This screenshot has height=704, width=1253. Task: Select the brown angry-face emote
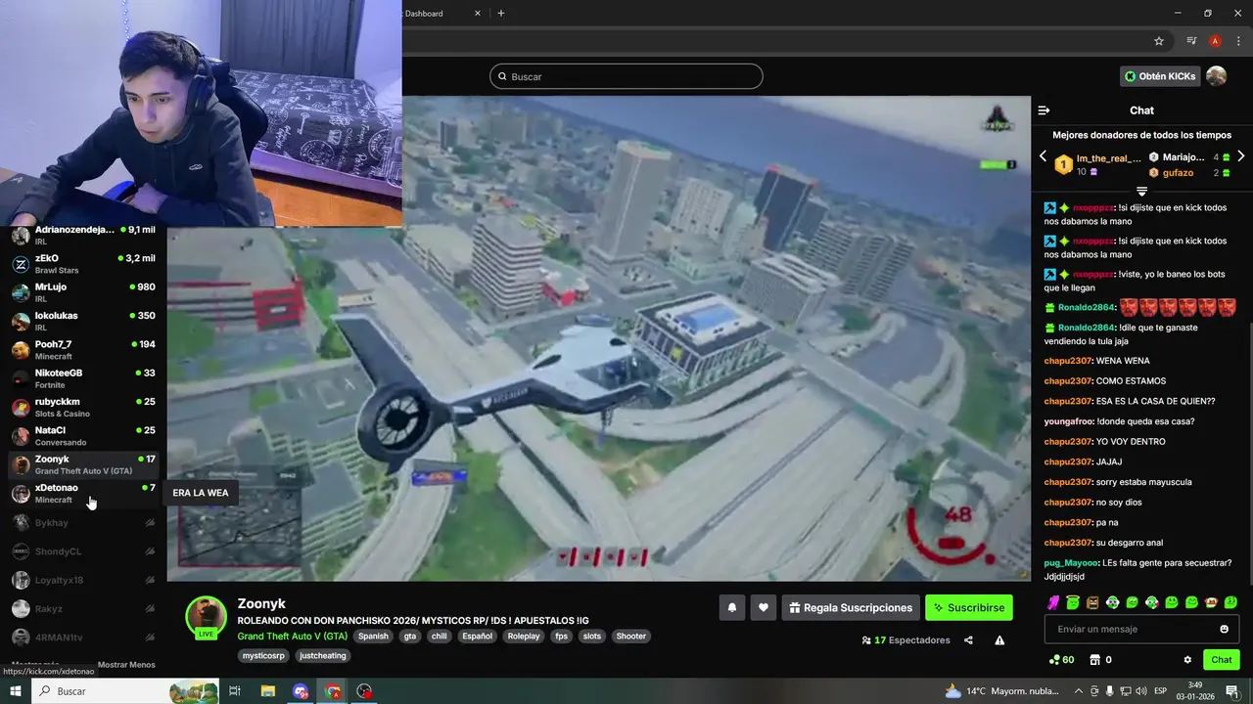click(1092, 602)
